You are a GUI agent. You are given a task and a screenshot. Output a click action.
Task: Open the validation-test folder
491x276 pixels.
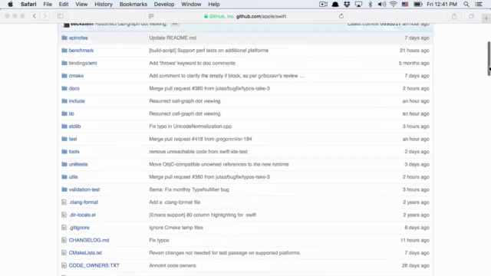click(84, 189)
